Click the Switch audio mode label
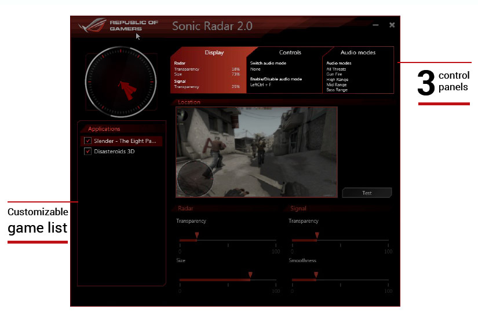 pyautogui.click(x=268, y=63)
